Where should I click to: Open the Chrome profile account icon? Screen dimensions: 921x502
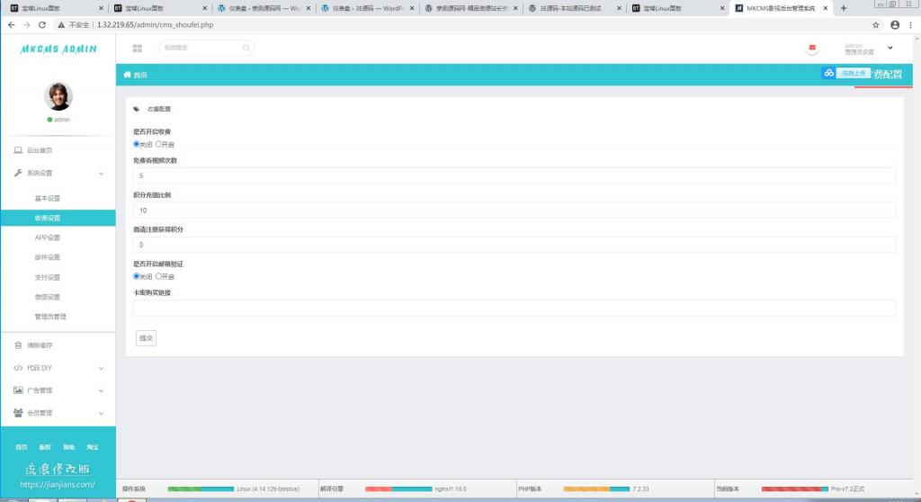click(x=895, y=24)
